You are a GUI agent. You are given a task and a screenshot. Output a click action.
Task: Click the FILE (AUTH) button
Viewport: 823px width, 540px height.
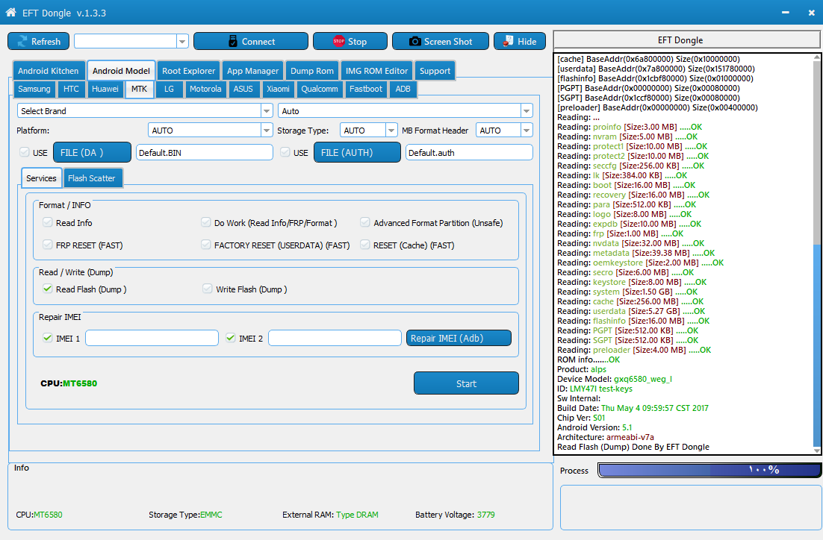[x=357, y=153]
